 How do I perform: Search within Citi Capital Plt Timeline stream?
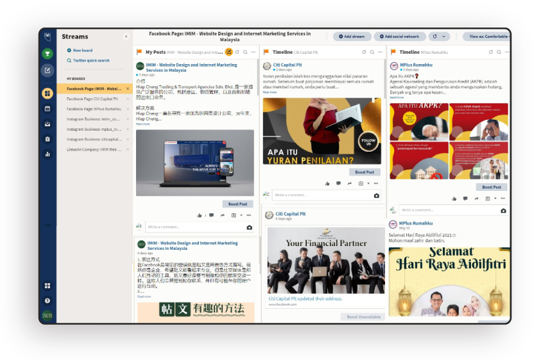pos(372,52)
